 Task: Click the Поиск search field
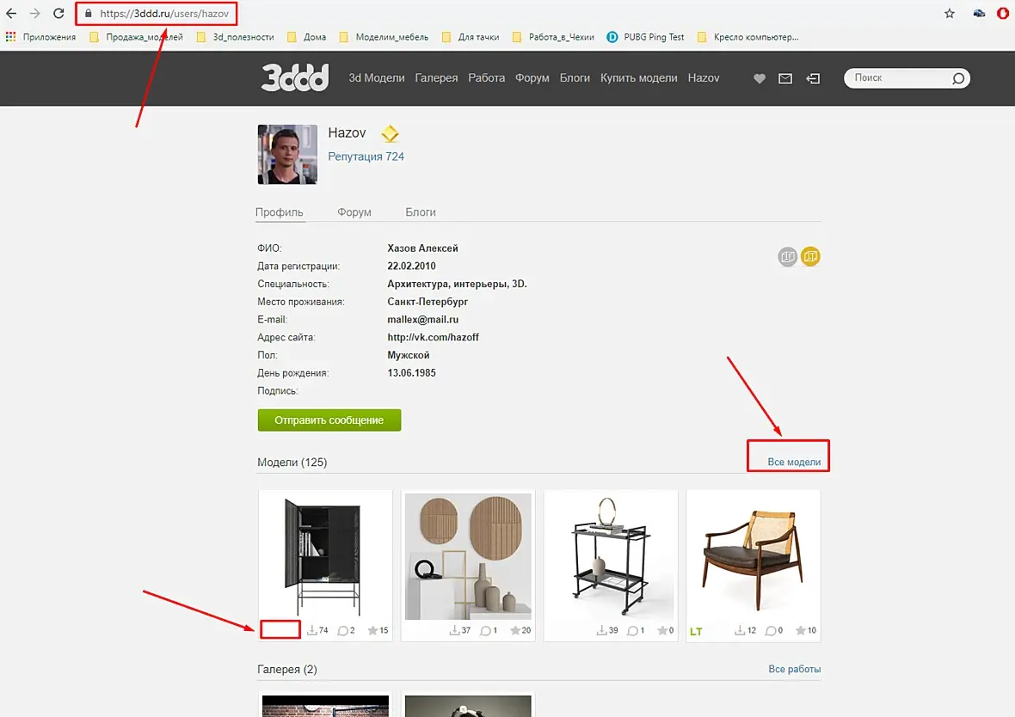[x=900, y=78]
